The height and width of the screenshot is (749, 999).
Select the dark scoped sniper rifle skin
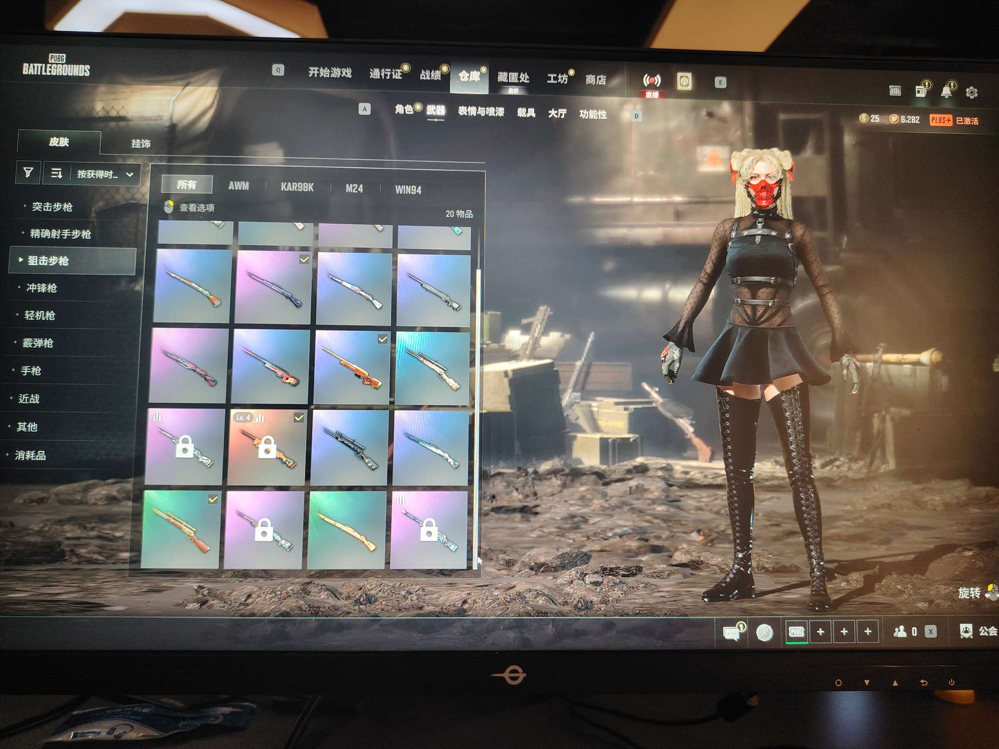349,447
